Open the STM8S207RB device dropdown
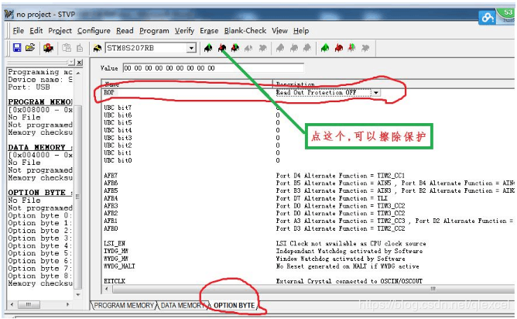This screenshot has height=319, width=517. tap(191, 48)
